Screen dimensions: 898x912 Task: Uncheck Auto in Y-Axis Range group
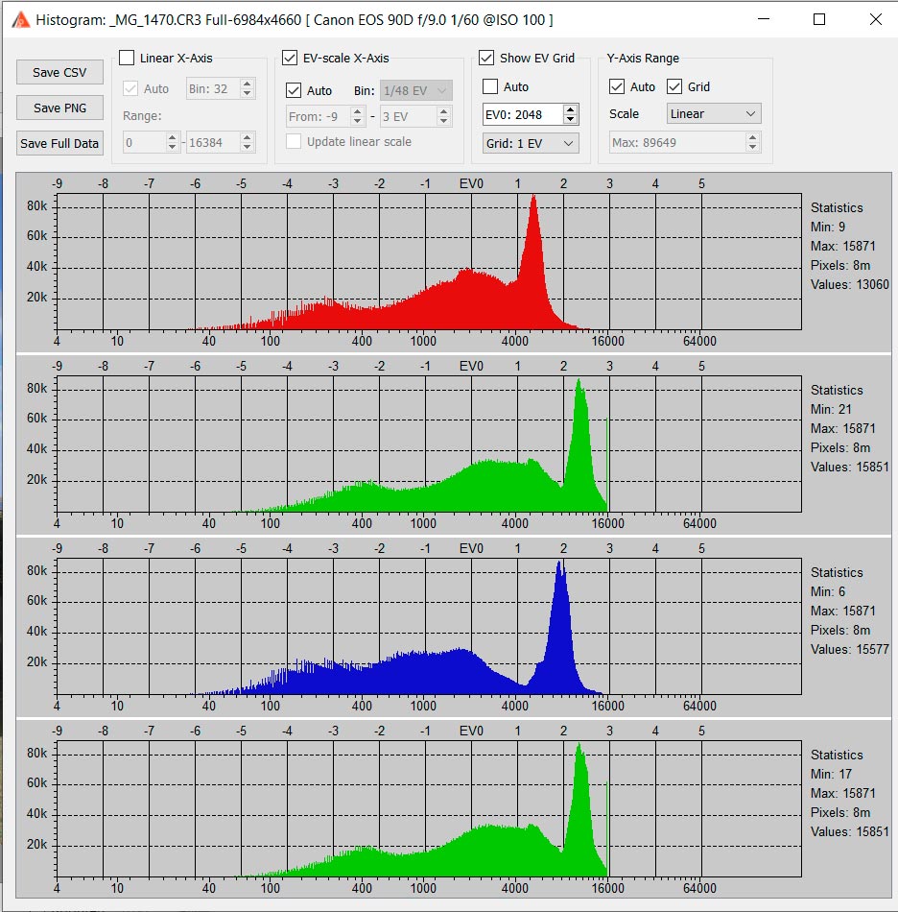pos(617,87)
